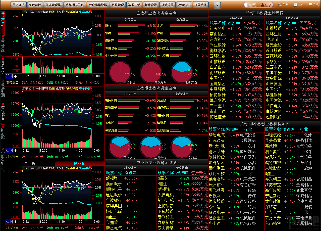Switch to the 开盘早知 sidebar tab
This screenshot has width=321, height=231.
[x=3, y=67]
